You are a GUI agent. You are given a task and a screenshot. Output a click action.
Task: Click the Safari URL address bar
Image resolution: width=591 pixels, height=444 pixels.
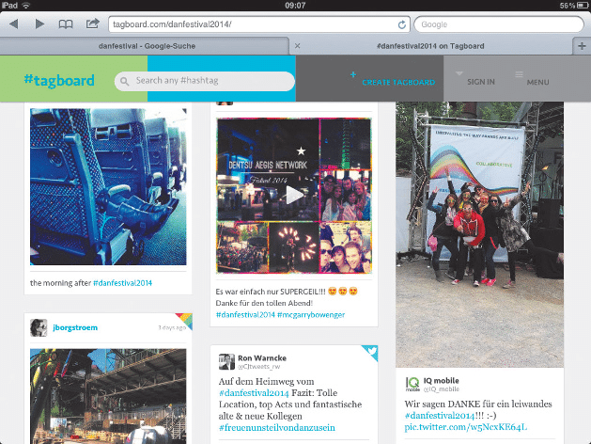click(x=254, y=24)
